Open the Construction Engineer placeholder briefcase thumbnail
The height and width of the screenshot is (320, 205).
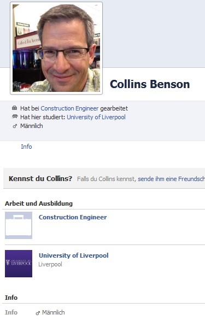[19, 225]
